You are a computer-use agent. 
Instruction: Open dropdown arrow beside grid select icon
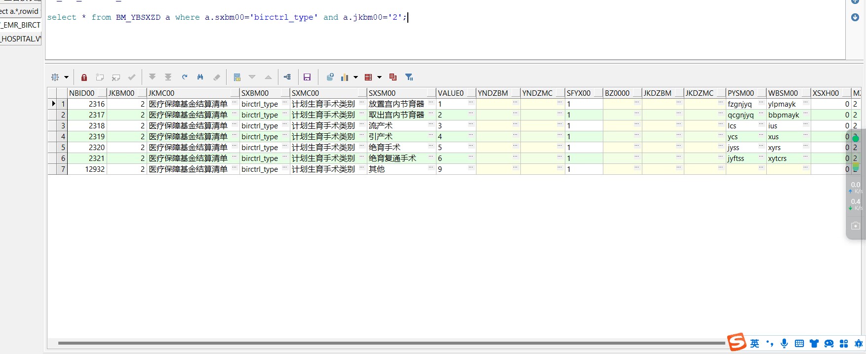66,78
